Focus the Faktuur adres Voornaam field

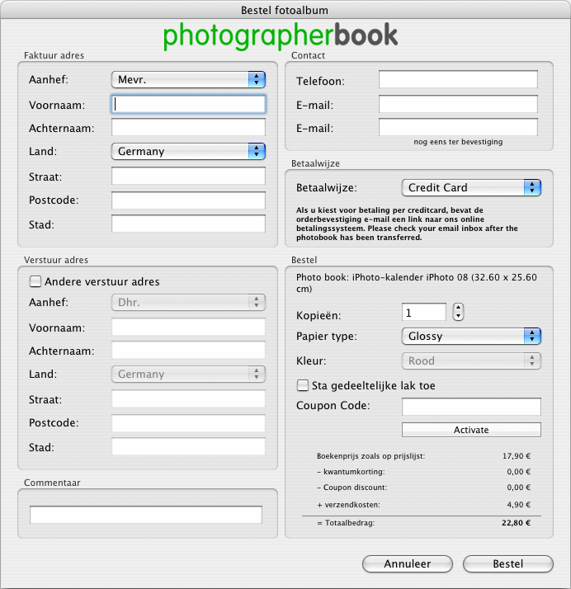(x=188, y=105)
